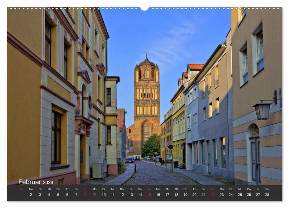Click date 19 in the date strip

(185, 195)
